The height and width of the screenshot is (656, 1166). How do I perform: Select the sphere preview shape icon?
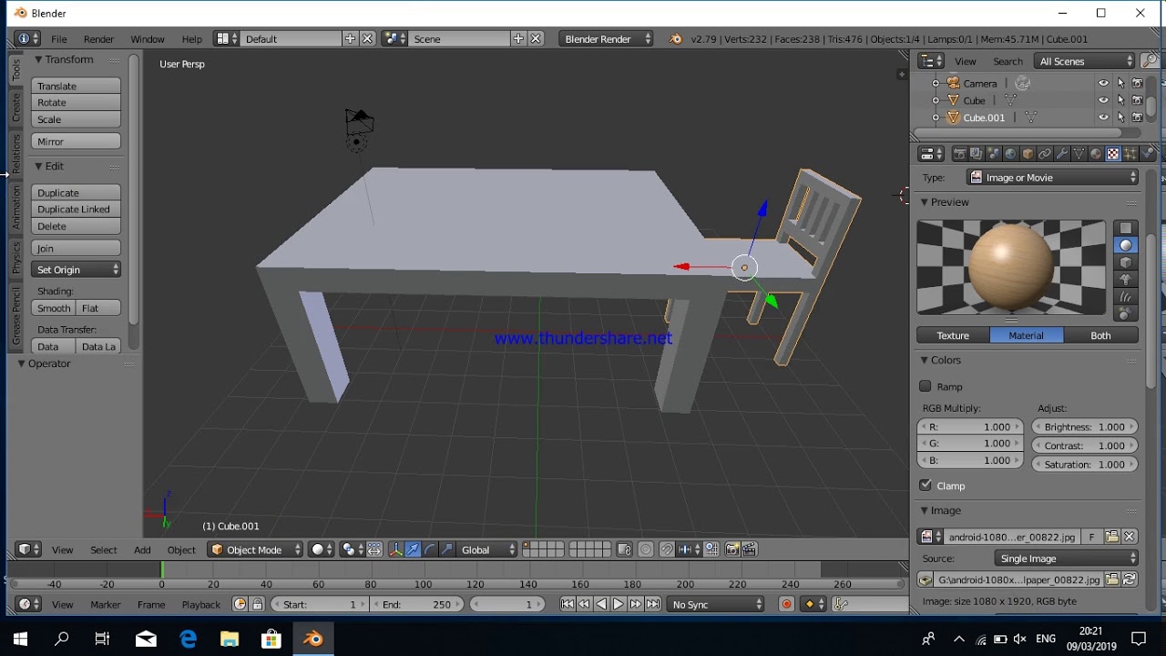[x=1126, y=245]
